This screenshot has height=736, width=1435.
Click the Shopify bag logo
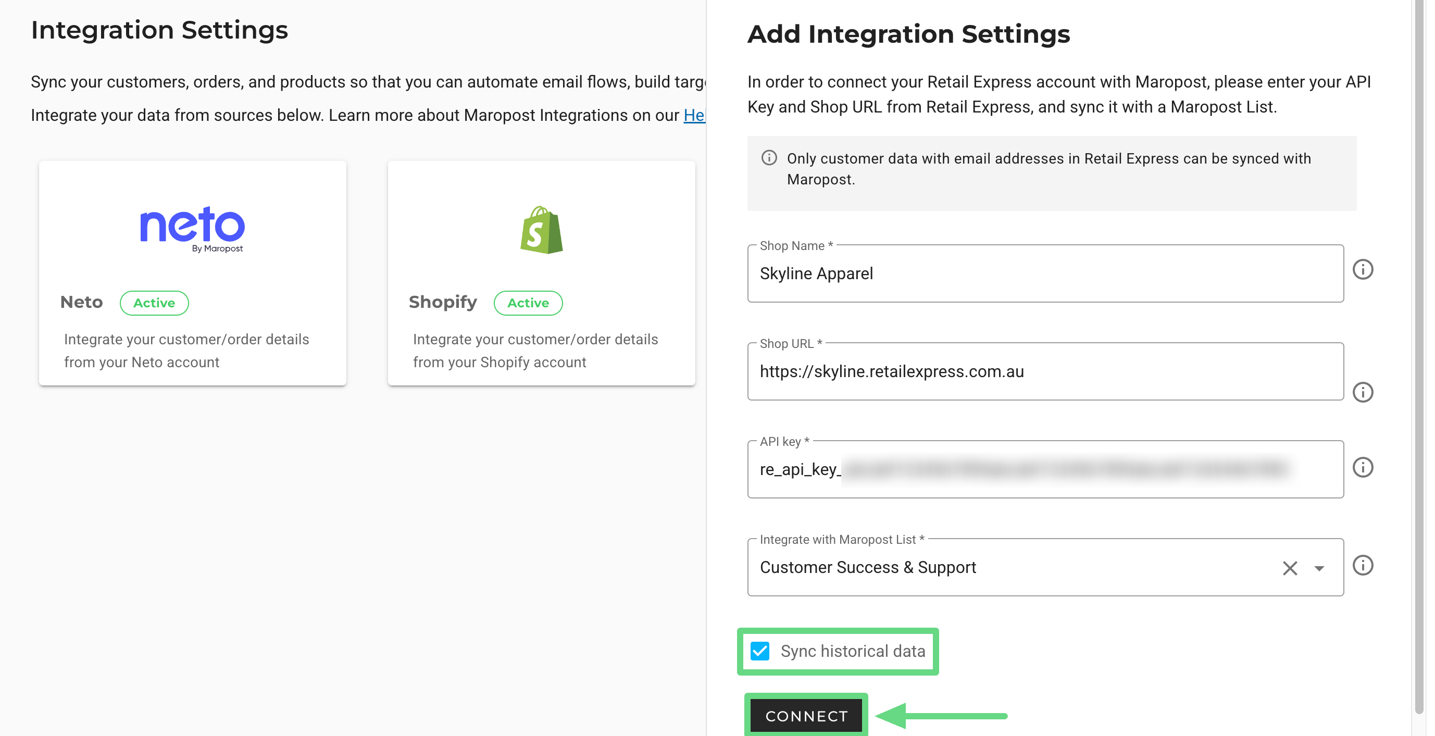coord(541,230)
